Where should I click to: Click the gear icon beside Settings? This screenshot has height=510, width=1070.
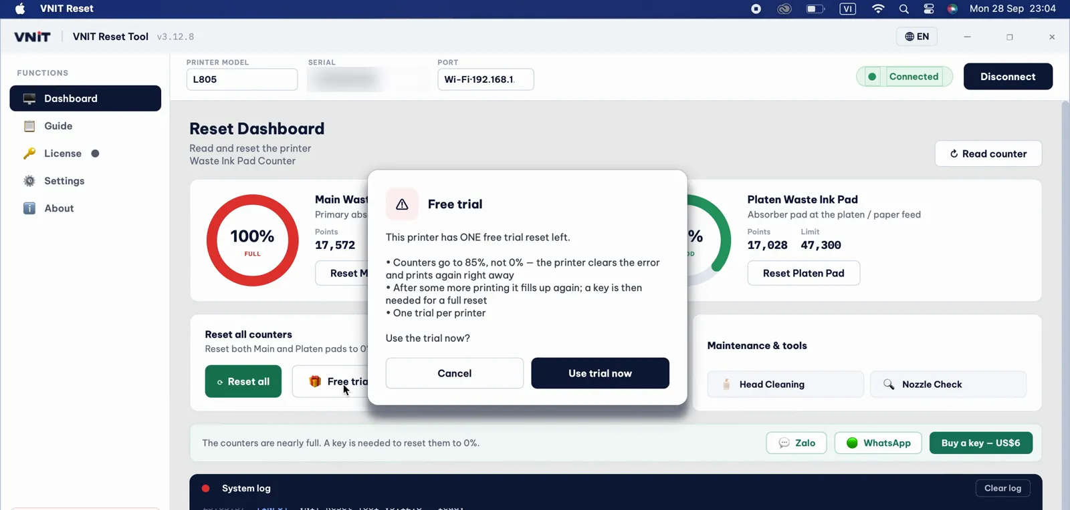29,181
